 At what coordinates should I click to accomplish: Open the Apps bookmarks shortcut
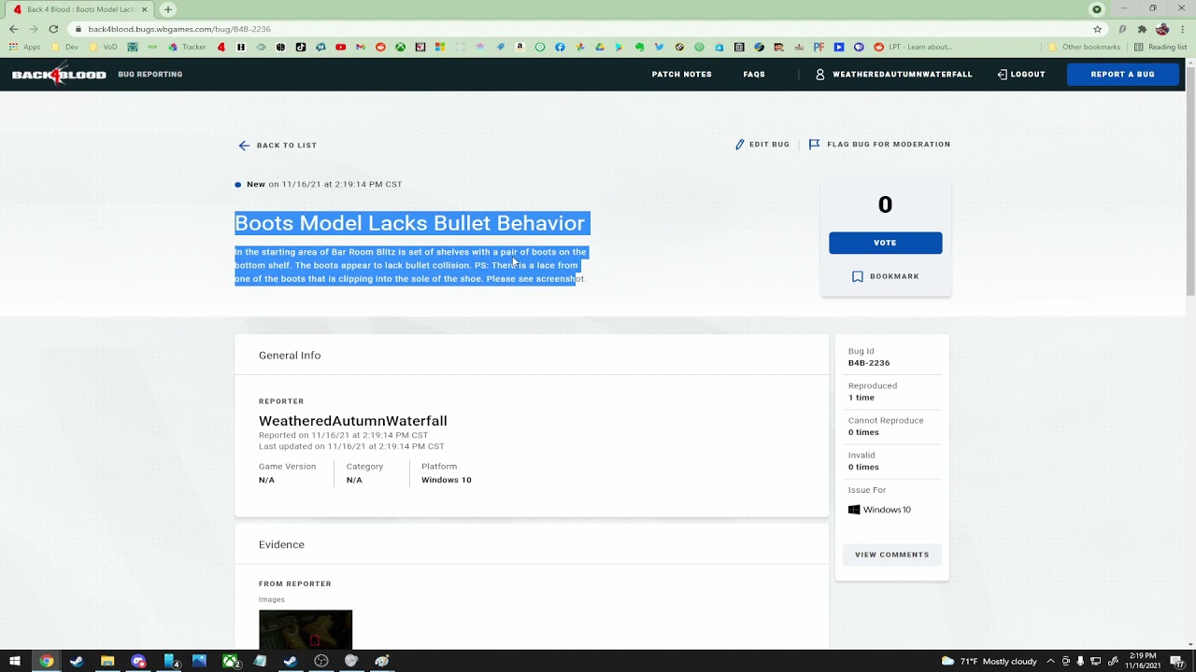coord(25,47)
